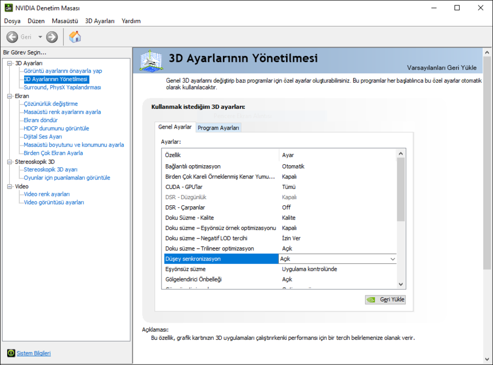Screen dimensions: 493x365
Task: Select the Bağlantılı optimizasyon row
Action: (280, 166)
